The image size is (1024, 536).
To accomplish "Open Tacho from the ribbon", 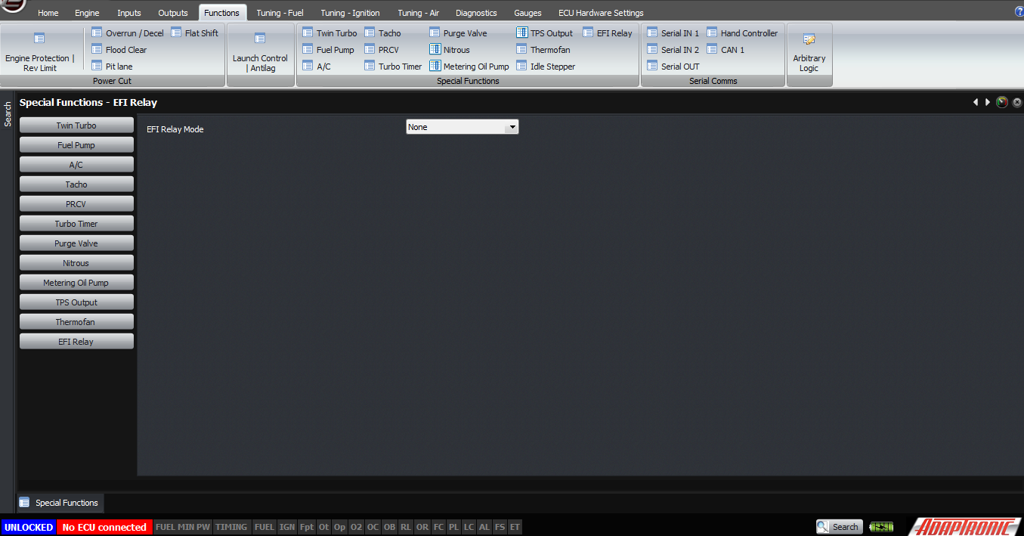I will (382, 33).
